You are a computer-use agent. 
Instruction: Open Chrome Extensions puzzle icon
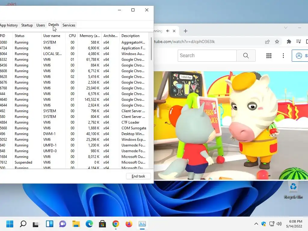pyautogui.click(x=289, y=42)
